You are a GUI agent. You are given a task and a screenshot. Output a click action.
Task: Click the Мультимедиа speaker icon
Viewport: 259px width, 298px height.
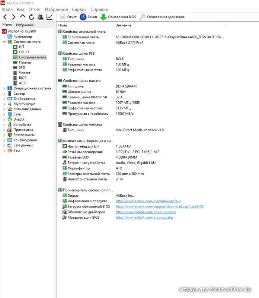pos(10,104)
